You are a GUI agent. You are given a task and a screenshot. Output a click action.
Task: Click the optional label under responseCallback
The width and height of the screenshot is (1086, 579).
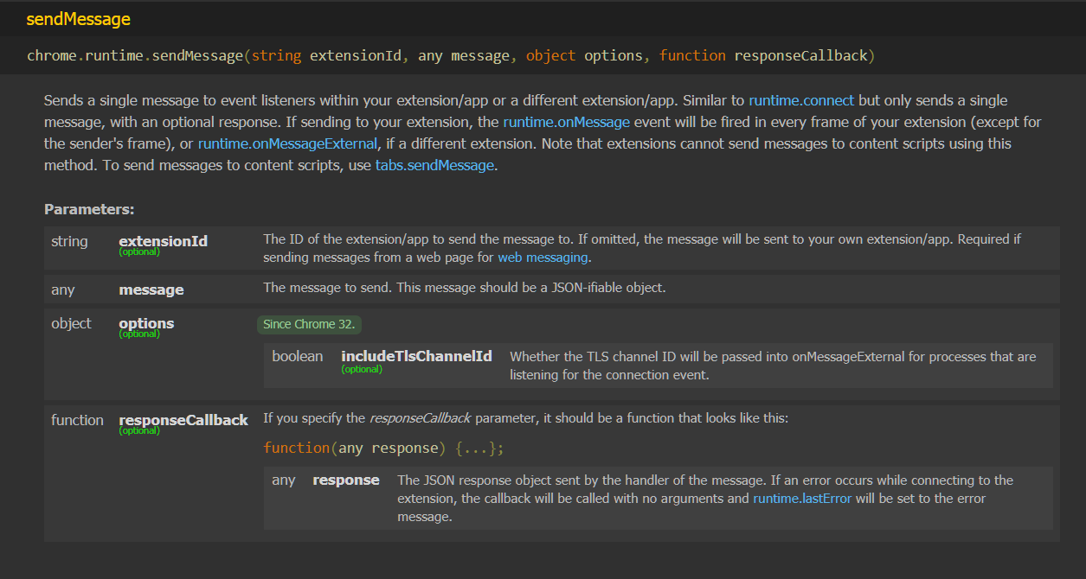139,430
